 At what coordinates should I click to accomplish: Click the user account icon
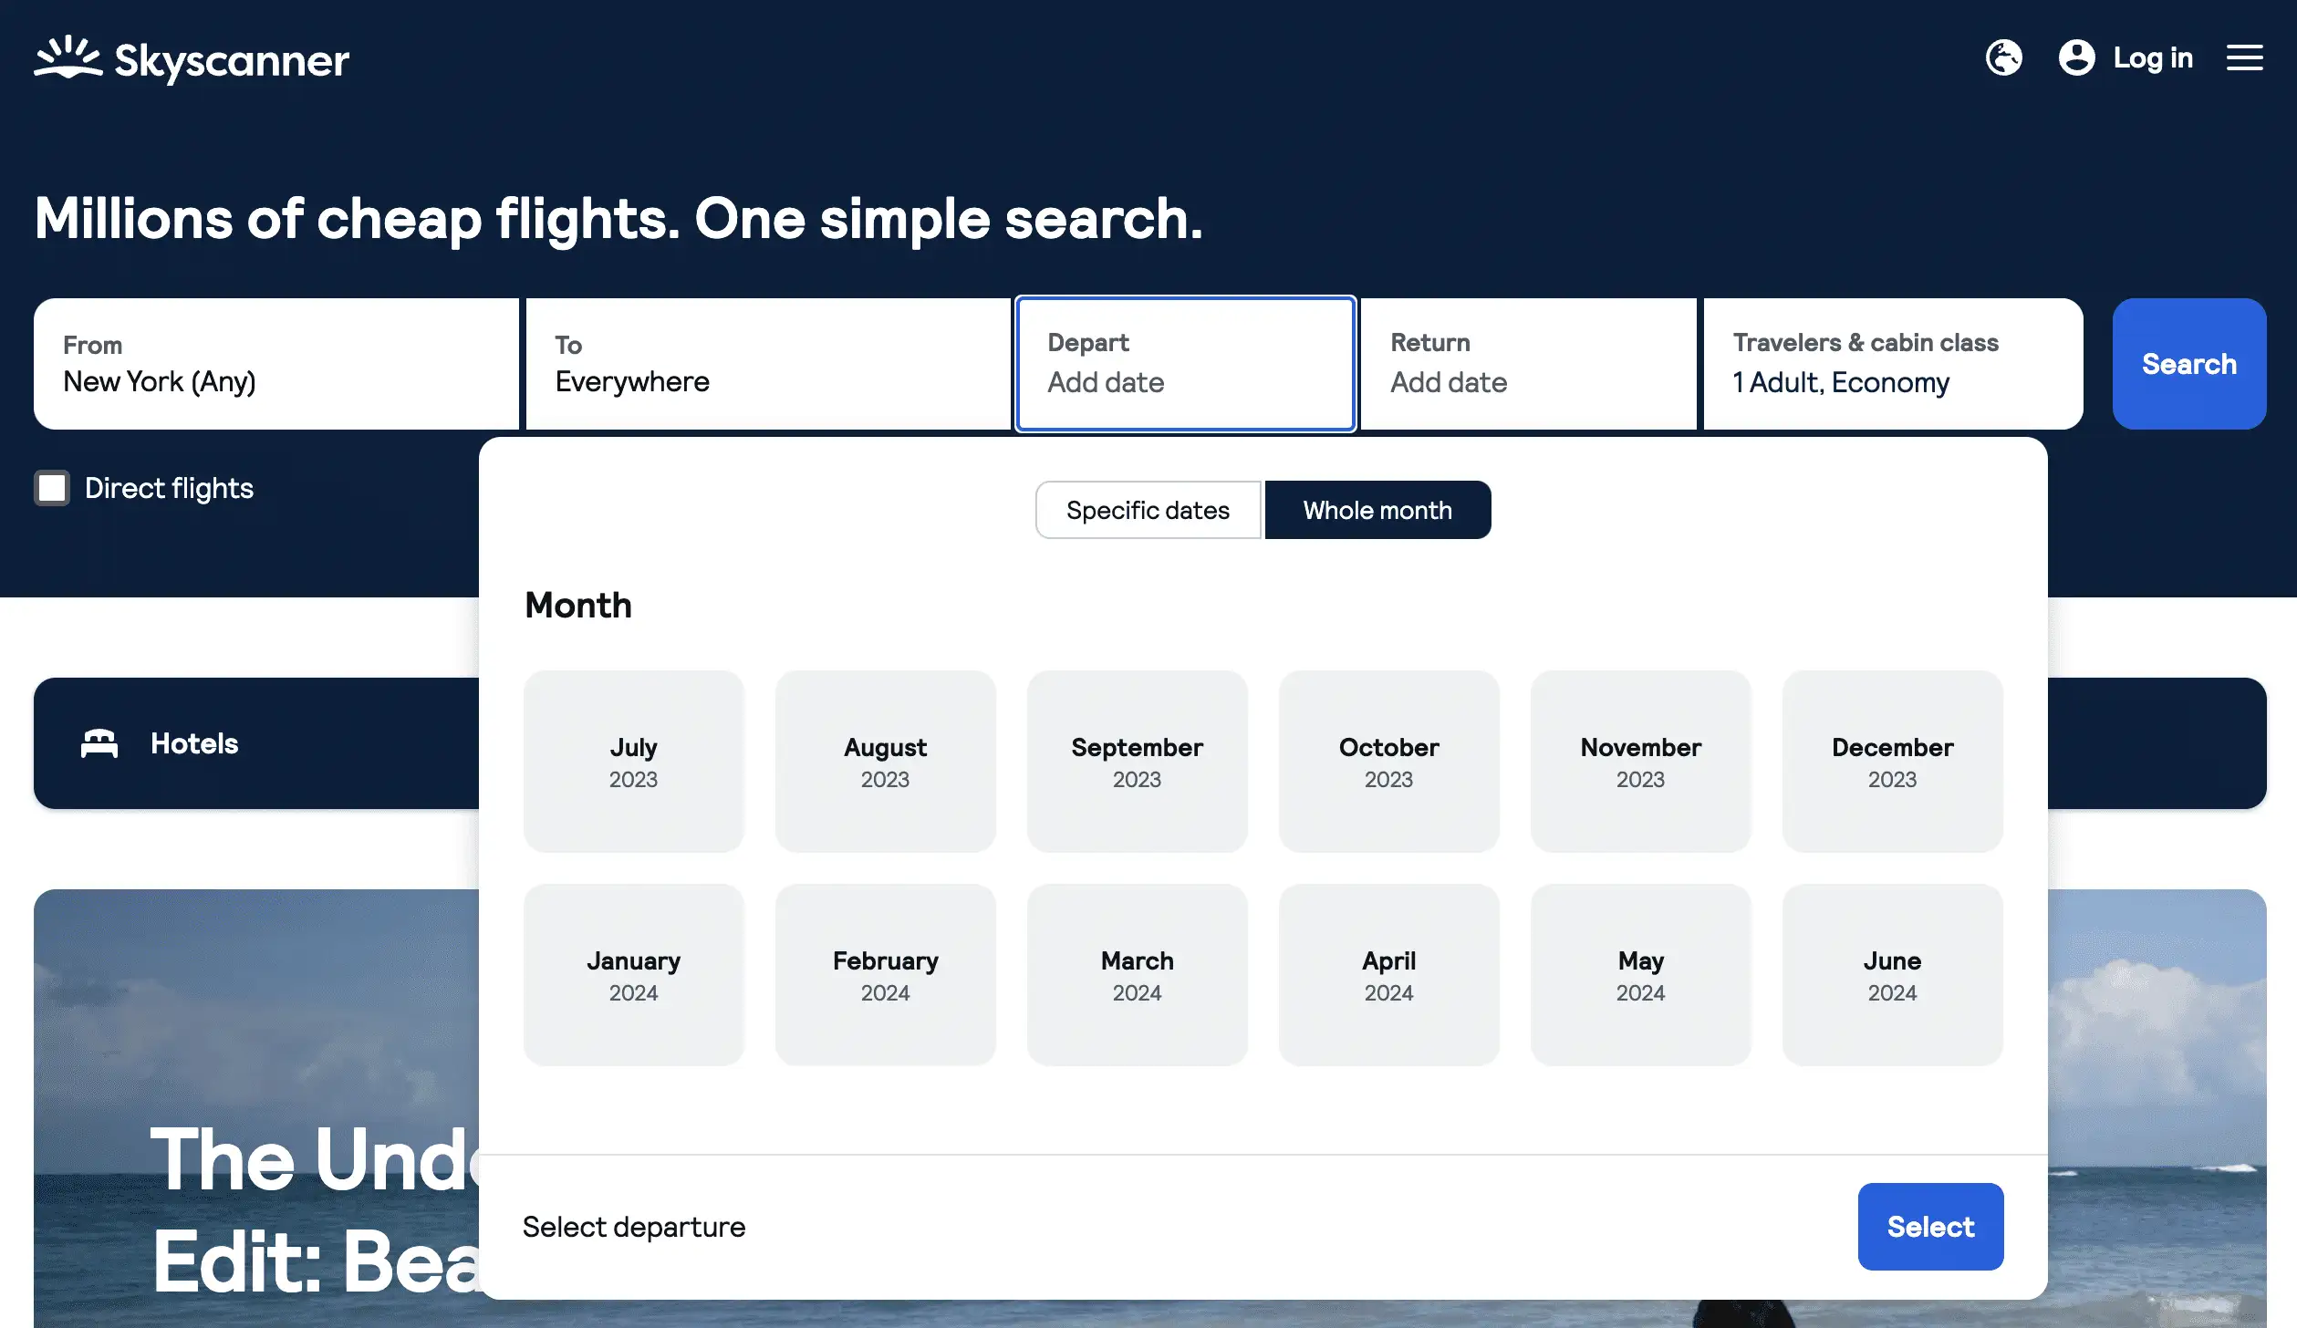coord(2077,56)
